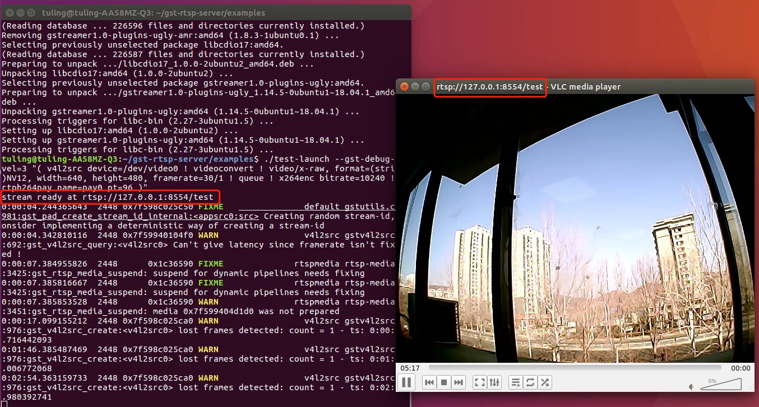Click 'Processing triggers for libc-bin' first line
This screenshot has height=407, width=759.
point(137,121)
